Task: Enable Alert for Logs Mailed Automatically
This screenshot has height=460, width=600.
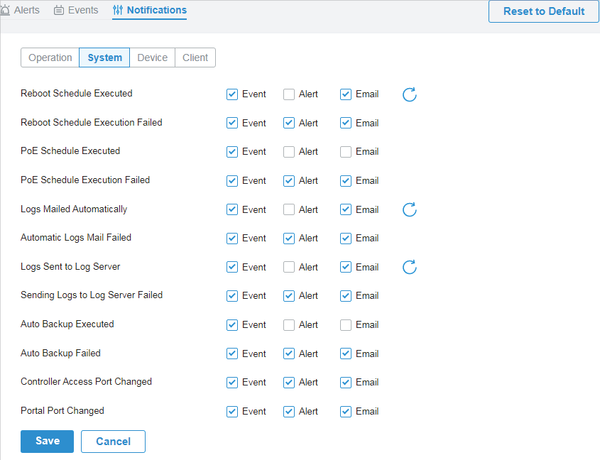Action: (289, 209)
